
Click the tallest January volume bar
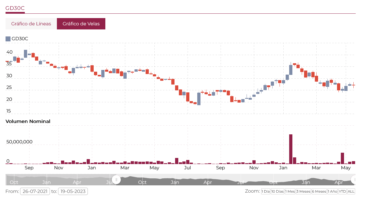[x=291, y=149]
